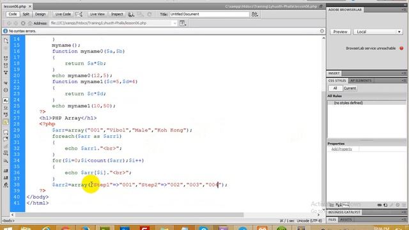Expand the Insert panel tab
Image resolution: width=409 pixels, height=230 pixels.
(x=334, y=73)
